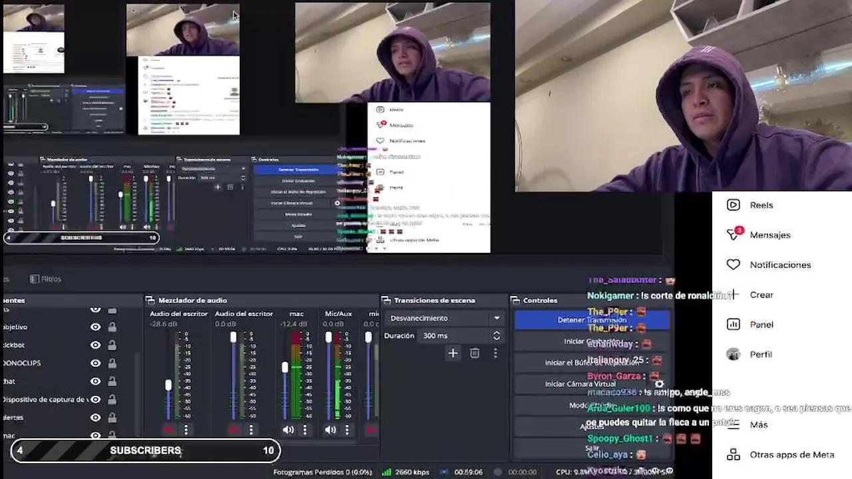
Task: Click the trash icon to delete a transition
Action: click(x=475, y=353)
